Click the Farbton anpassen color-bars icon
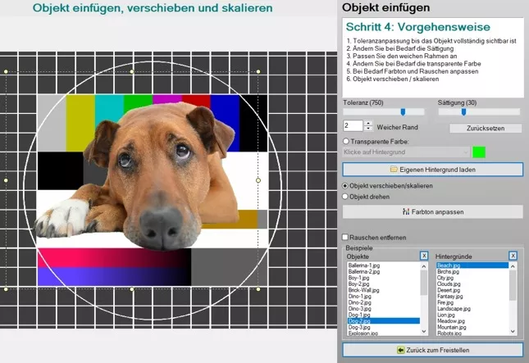Viewport: 529px width, 363px height. pos(405,211)
